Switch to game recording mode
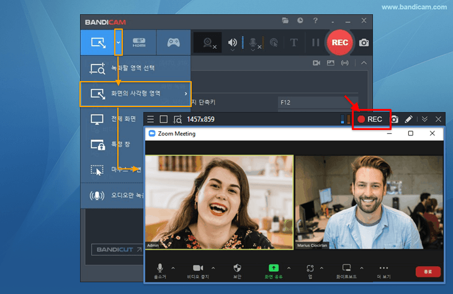This screenshot has height=294, width=453. click(x=173, y=43)
